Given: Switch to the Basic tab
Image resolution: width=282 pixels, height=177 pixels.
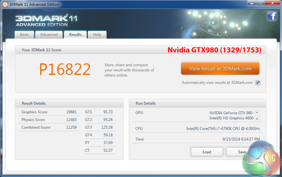Looking at the screenshot, I should (24, 35).
